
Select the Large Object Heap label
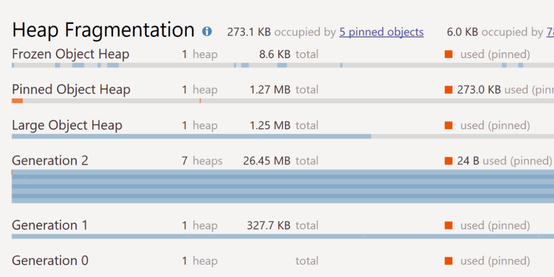click(67, 125)
